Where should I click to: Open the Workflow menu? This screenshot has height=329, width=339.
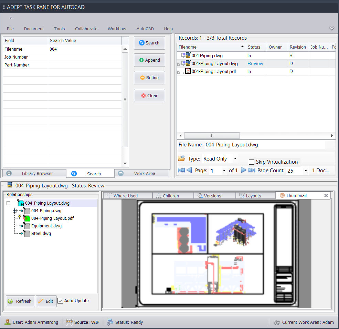pos(117,29)
